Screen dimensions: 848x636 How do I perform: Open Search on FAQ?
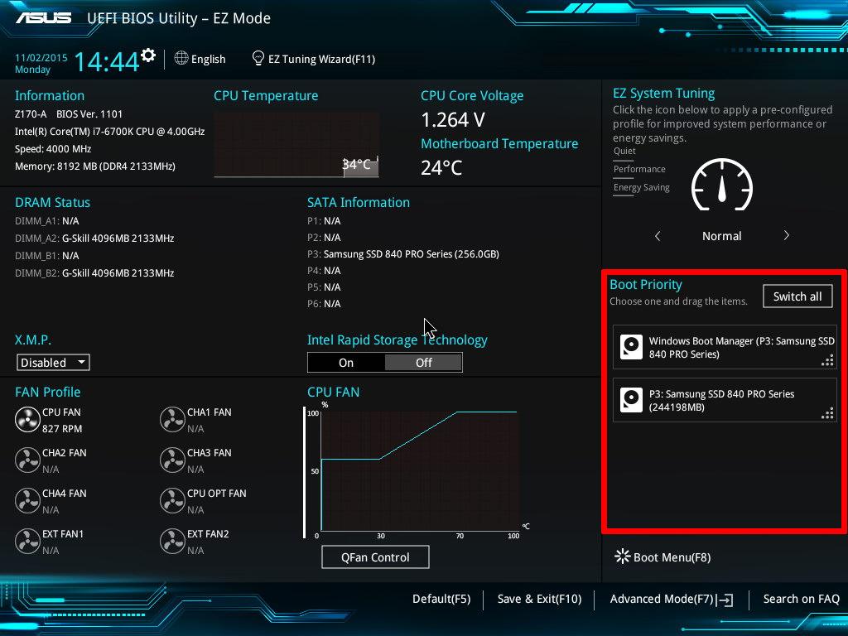pyautogui.click(x=801, y=600)
